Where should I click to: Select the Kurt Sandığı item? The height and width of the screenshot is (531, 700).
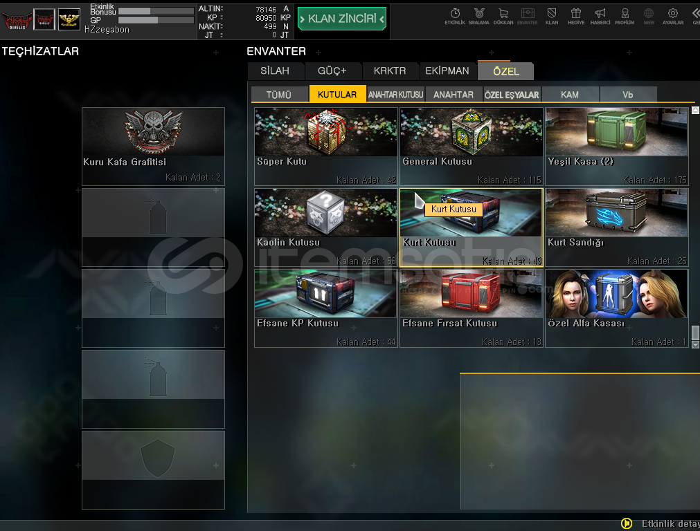[617, 227]
